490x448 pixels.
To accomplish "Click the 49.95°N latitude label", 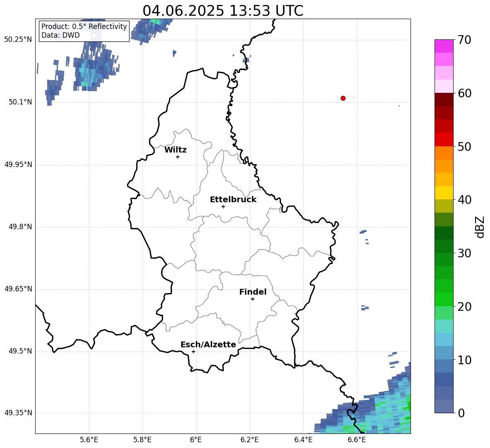I will tap(18, 165).
